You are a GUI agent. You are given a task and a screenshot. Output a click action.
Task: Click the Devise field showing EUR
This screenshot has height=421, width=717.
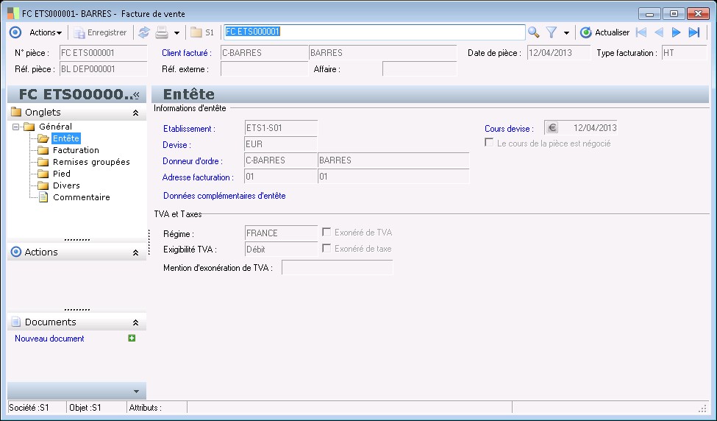pyautogui.click(x=281, y=144)
